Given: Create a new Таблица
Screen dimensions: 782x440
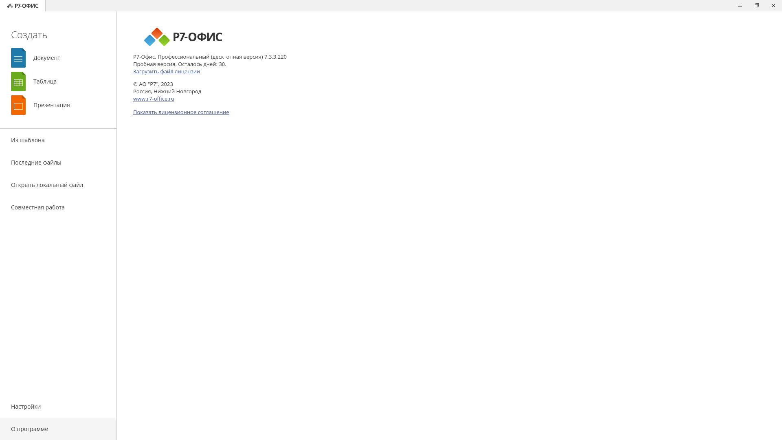Looking at the screenshot, I should coord(45,81).
